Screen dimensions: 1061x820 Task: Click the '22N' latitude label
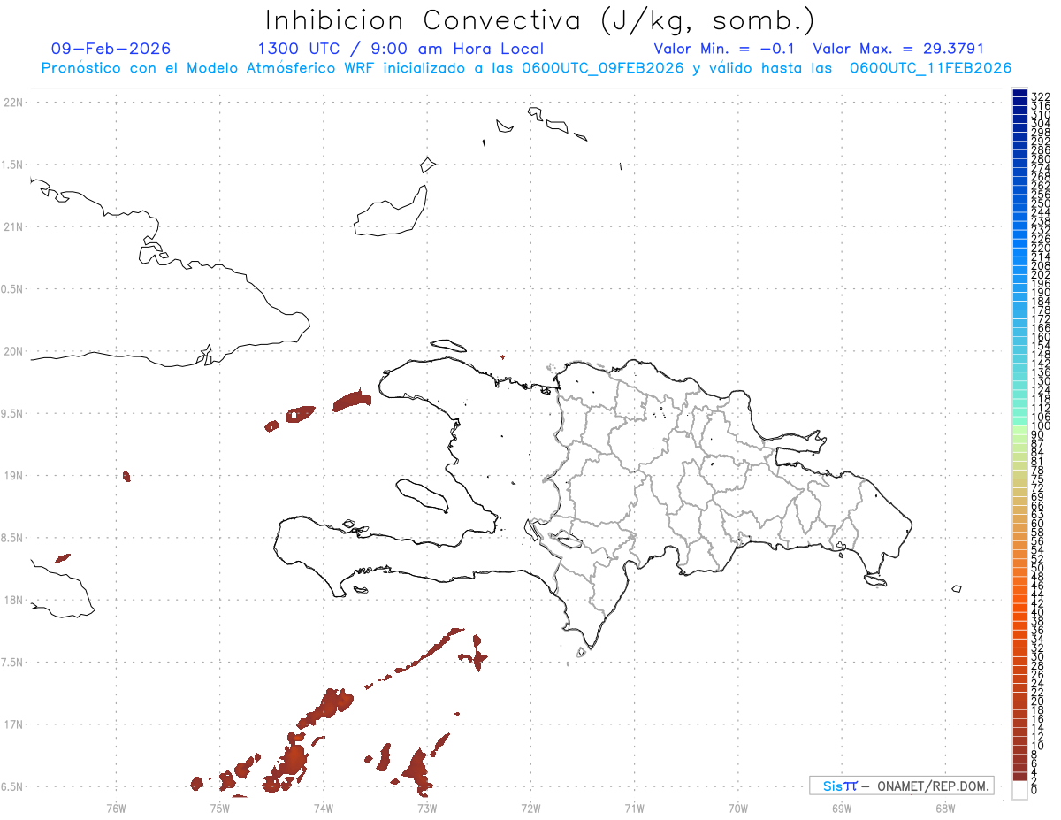click(13, 103)
